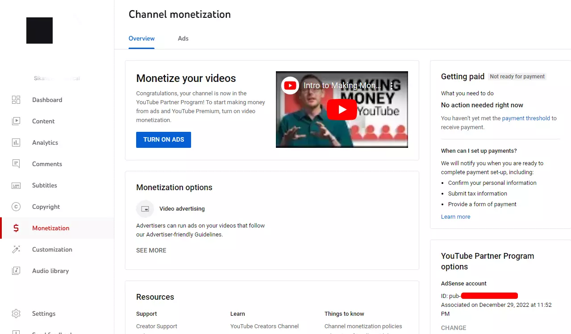Click the No action needed right now text

(x=482, y=105)
